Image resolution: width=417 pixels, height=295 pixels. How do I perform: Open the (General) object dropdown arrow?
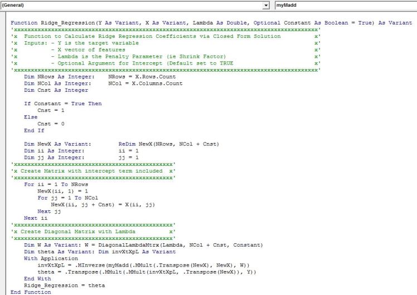(x=265, y=5)
